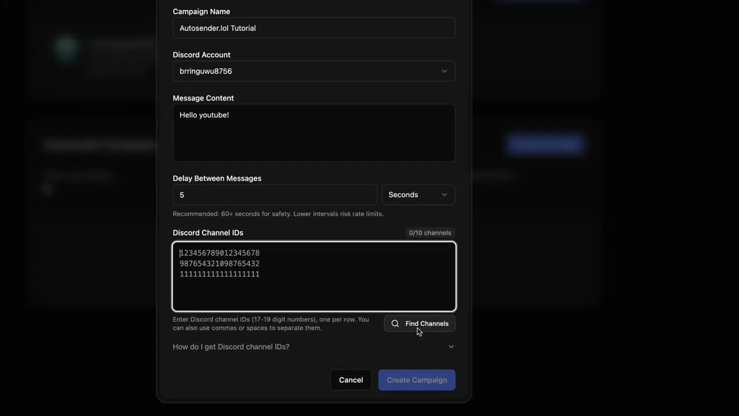739x416 pixels.
Task: Click the Cancel button
Action: pos(351,380)
